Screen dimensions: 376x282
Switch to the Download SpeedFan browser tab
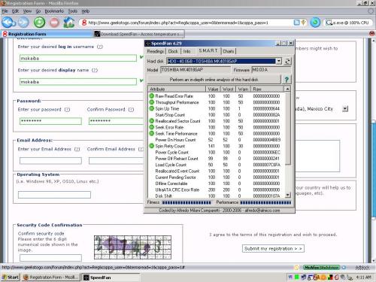click(x=139, y=34)
